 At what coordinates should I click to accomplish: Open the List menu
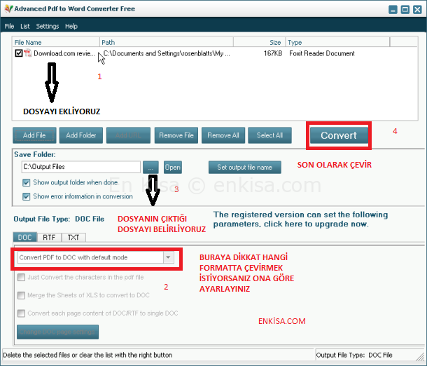coord(24,26)
